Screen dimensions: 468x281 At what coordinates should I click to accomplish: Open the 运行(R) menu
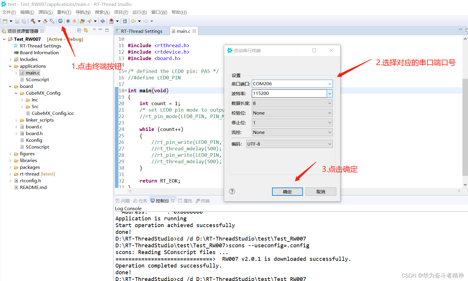[140, 12]
